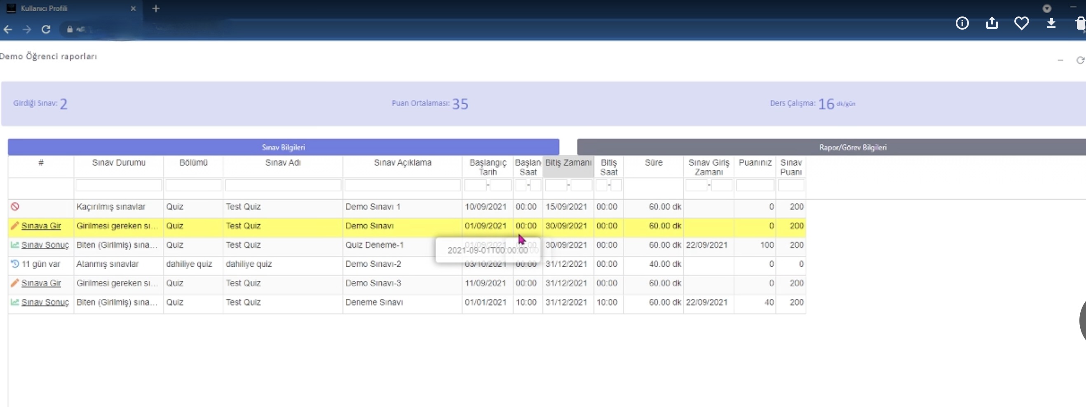Open a new browser tab with plus
This screenshot has height=407, width=1086.
156,8
